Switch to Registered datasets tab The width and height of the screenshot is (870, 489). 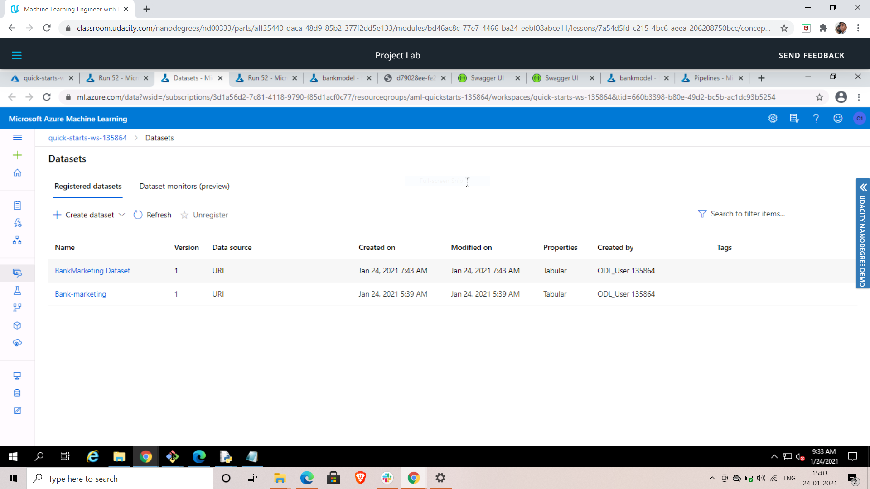88,186
